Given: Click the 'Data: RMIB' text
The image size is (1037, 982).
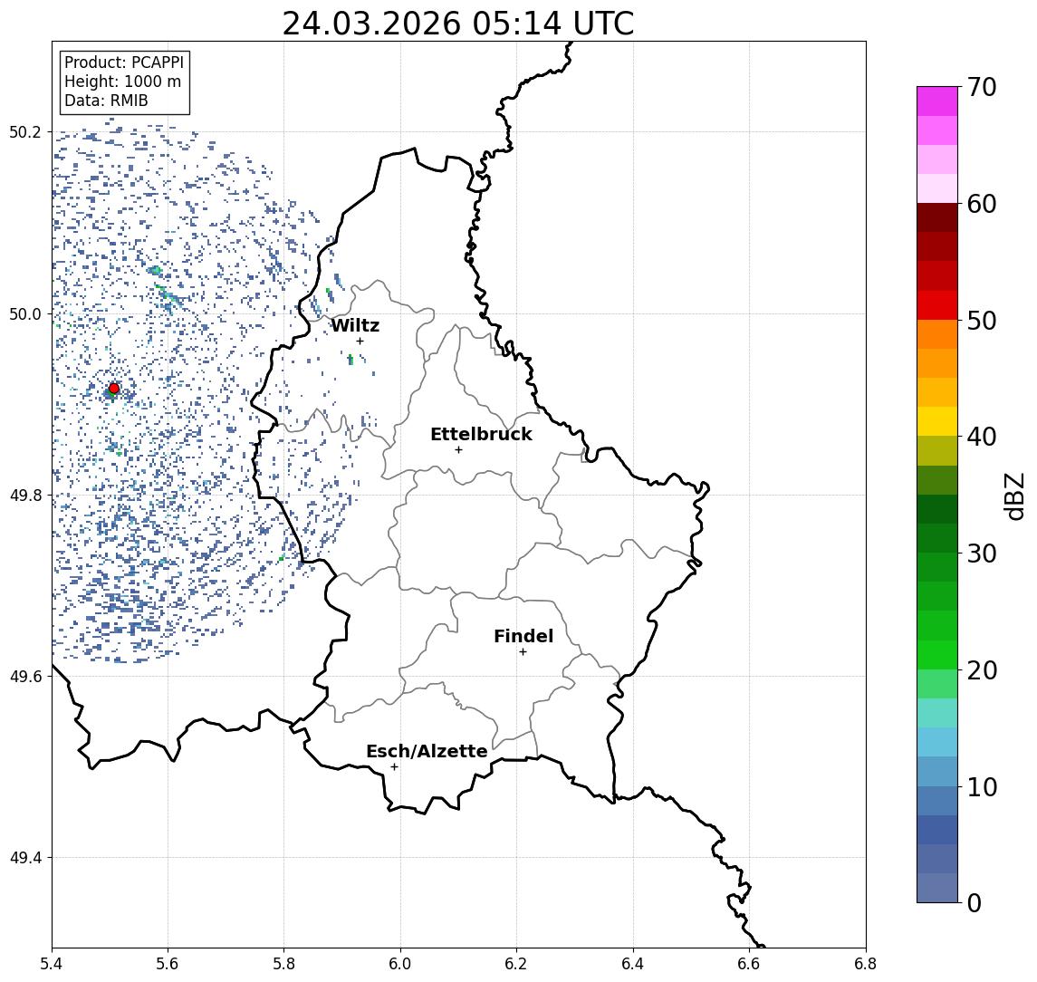Looking at the screenshot, I should tap(106, 101).
